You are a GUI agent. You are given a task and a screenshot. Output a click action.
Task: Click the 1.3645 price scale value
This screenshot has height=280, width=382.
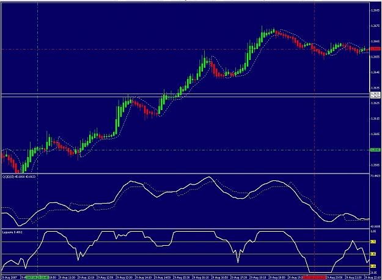tap(375, 72)
